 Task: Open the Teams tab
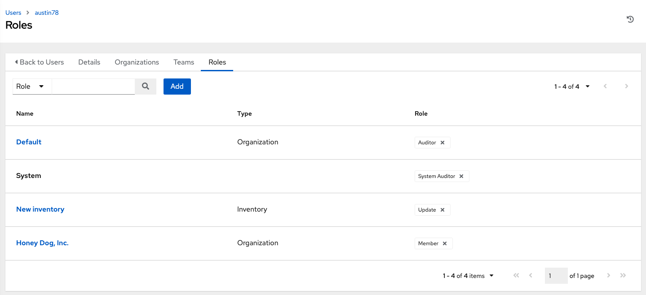click(184, 62)
